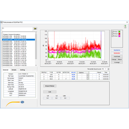Viewport: 129px width, 129px height.
Task: Increase Percentile Sound Level N stepper
Action: (x=108, y=69)
